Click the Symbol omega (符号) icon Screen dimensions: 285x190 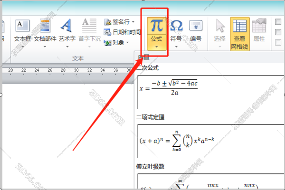(x=176, y=26)
